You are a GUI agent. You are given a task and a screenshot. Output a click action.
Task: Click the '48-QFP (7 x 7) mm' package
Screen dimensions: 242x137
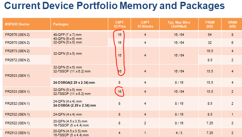(67, 35)
